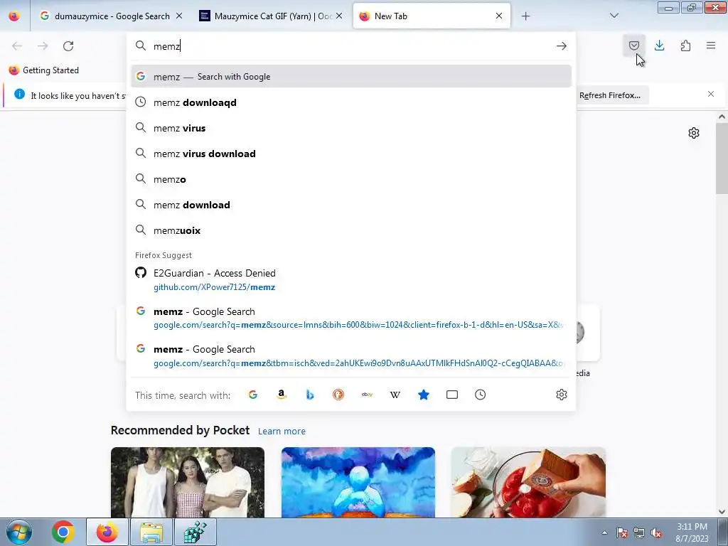Search bookmarks using the star icon
The width and height of the screenshot is (728, 546).
pos(424,395)
